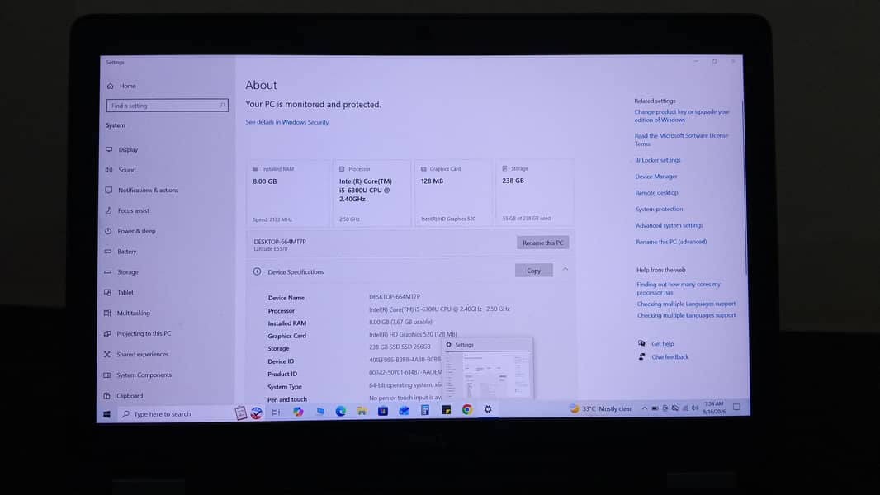Image resolution: width=880 pixels, height=495 pixels.
Task: Click the Storage sidebar icon
Action: [108, 272]
